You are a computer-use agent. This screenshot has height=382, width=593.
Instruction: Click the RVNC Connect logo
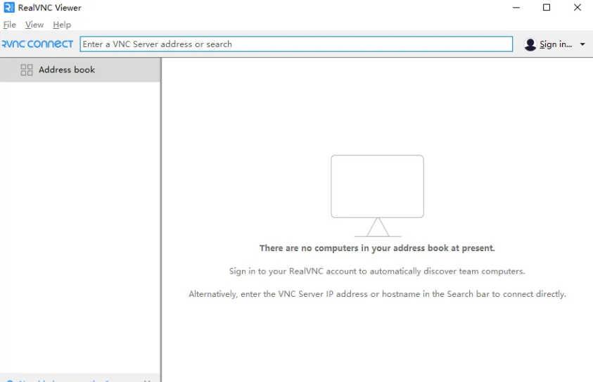click(x=37, y=44)
